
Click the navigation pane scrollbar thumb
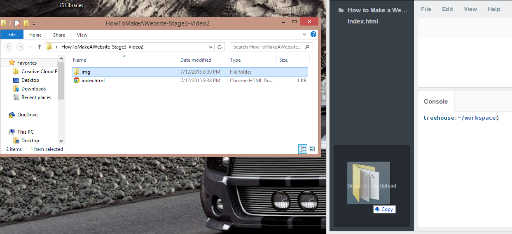click(x=61, y=81)
